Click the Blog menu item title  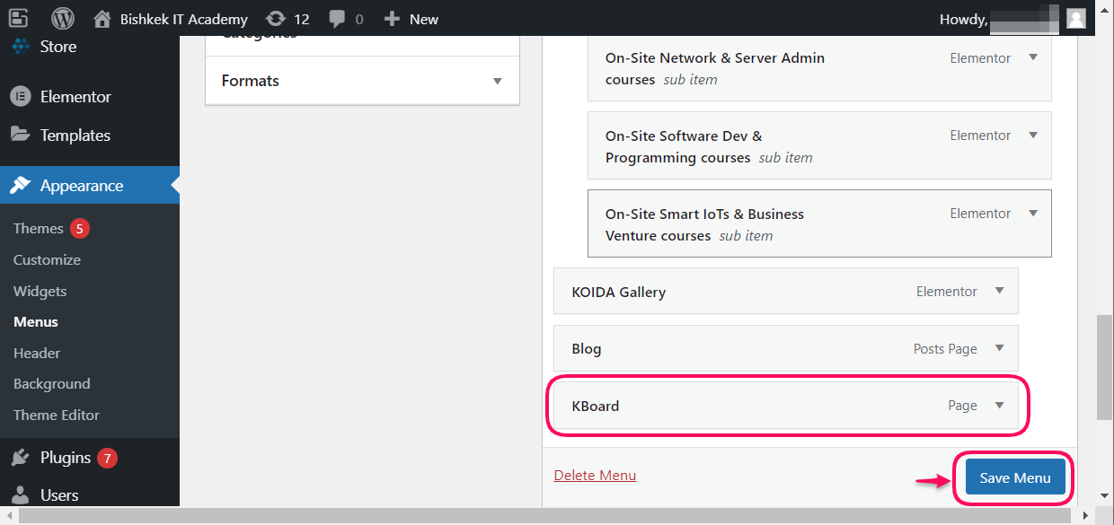(587, 349)
